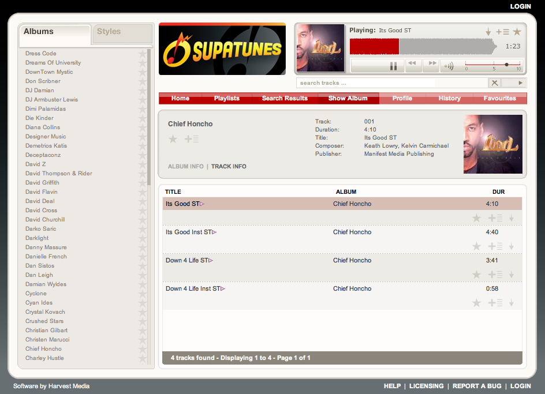Open the HELP footer link
Screen dimensions: 545x394
pos(392,386)
